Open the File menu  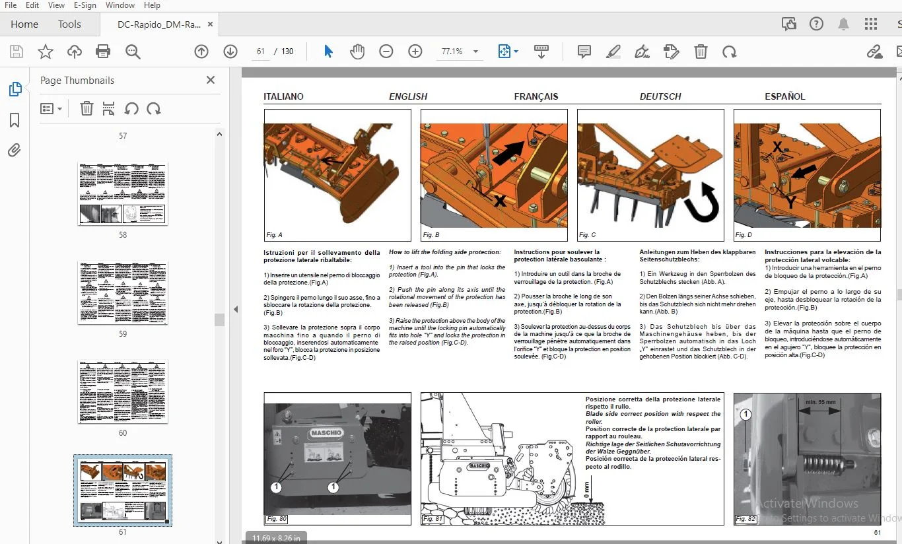point(11,5)
